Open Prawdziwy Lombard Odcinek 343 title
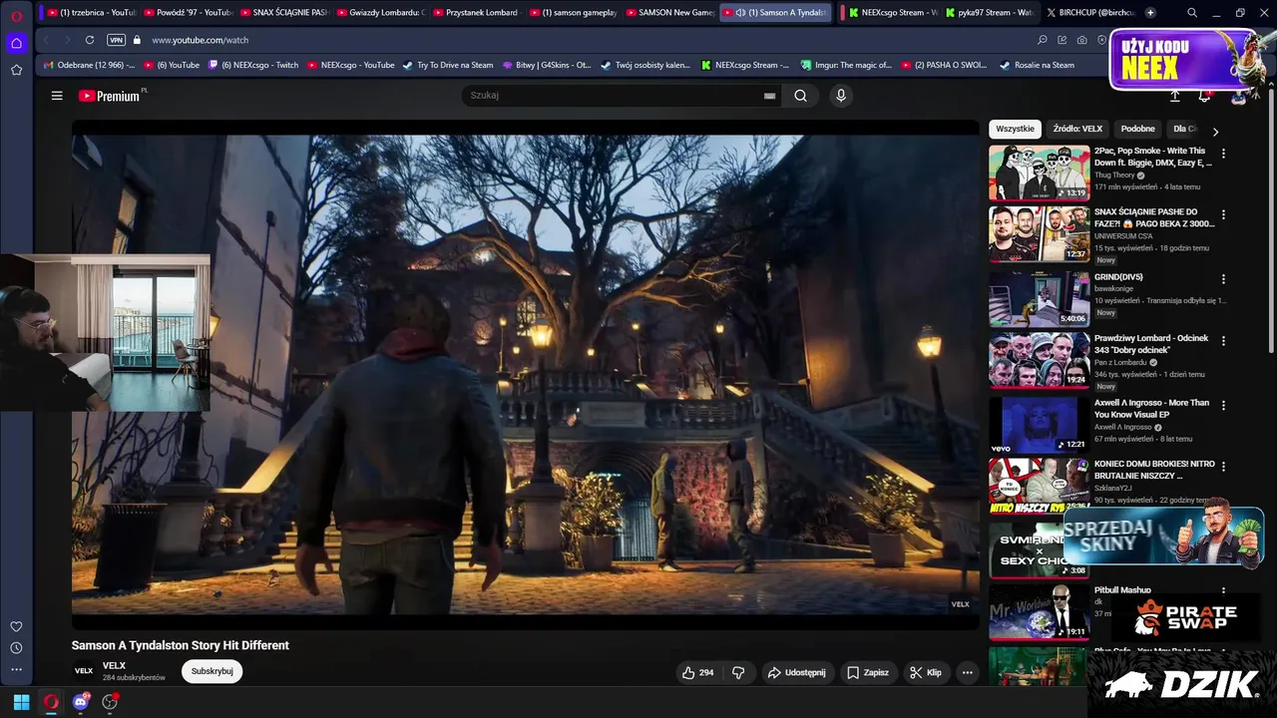This screenshot has height=718, width=1277. pos(1151,344)
